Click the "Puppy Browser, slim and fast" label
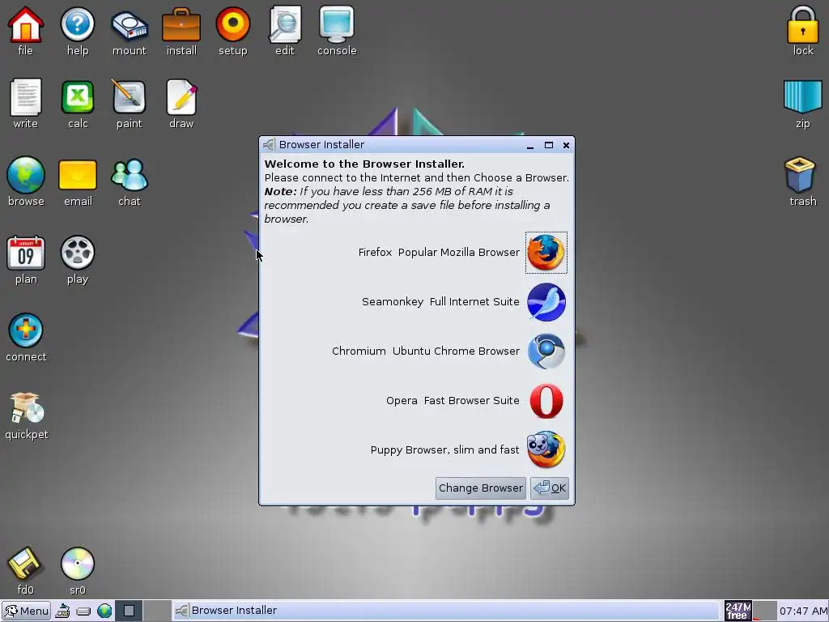The height and width of the screenshot is (622, 829). pos(444,450)
